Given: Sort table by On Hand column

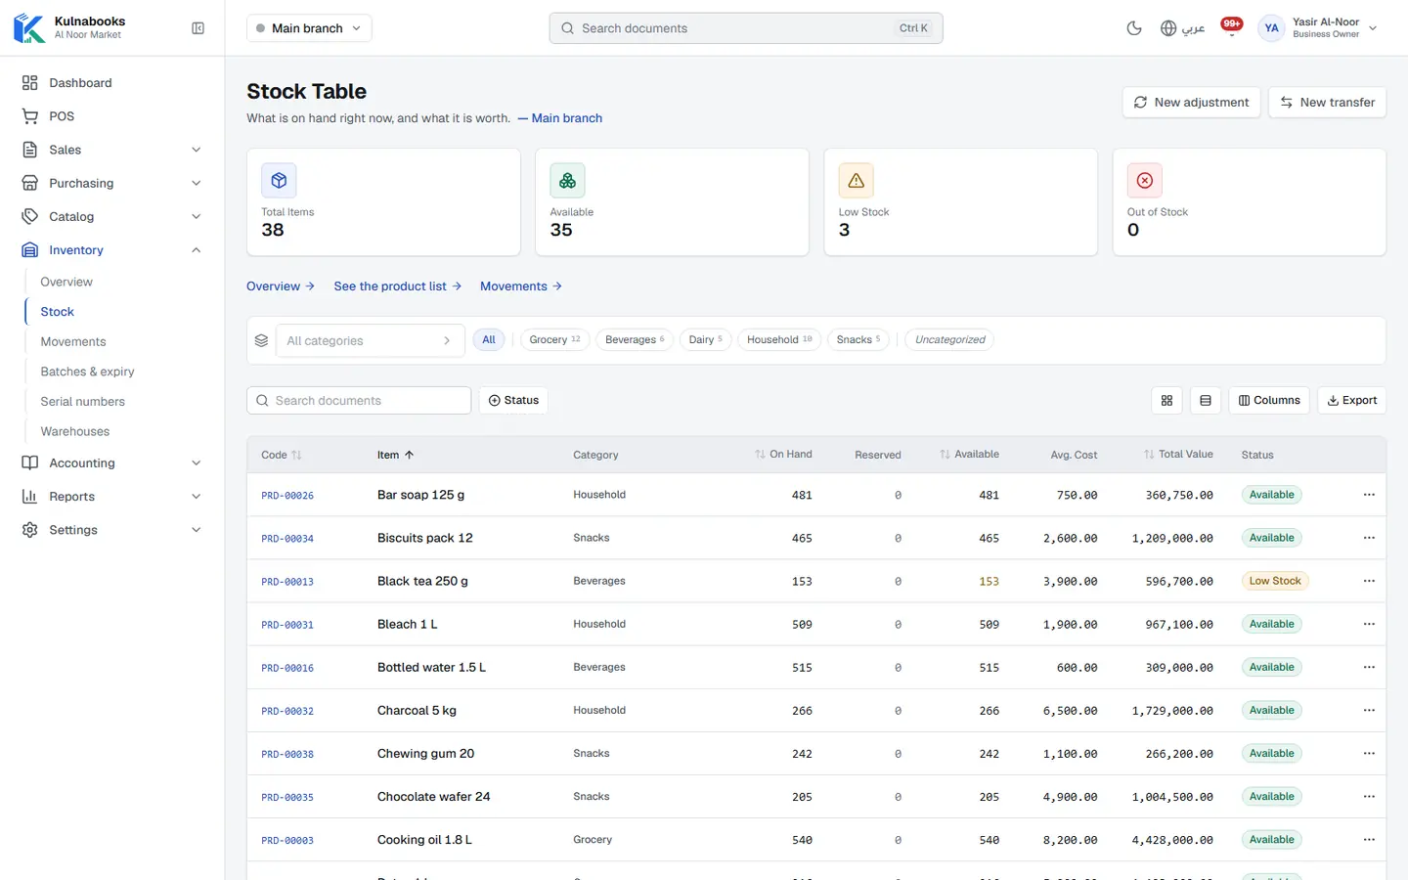Looking at the screenshot, I should 783,455.
